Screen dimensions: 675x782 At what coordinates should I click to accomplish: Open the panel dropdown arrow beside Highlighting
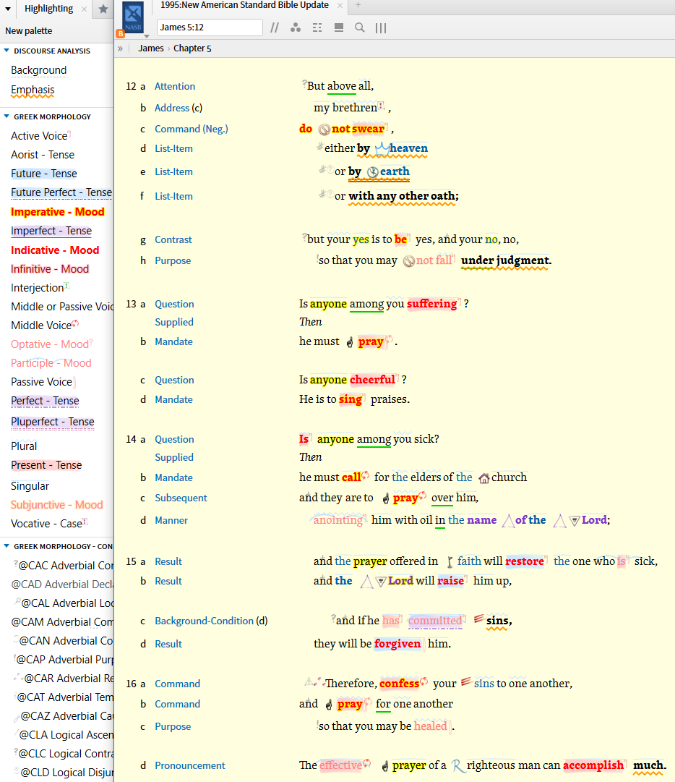8,9
